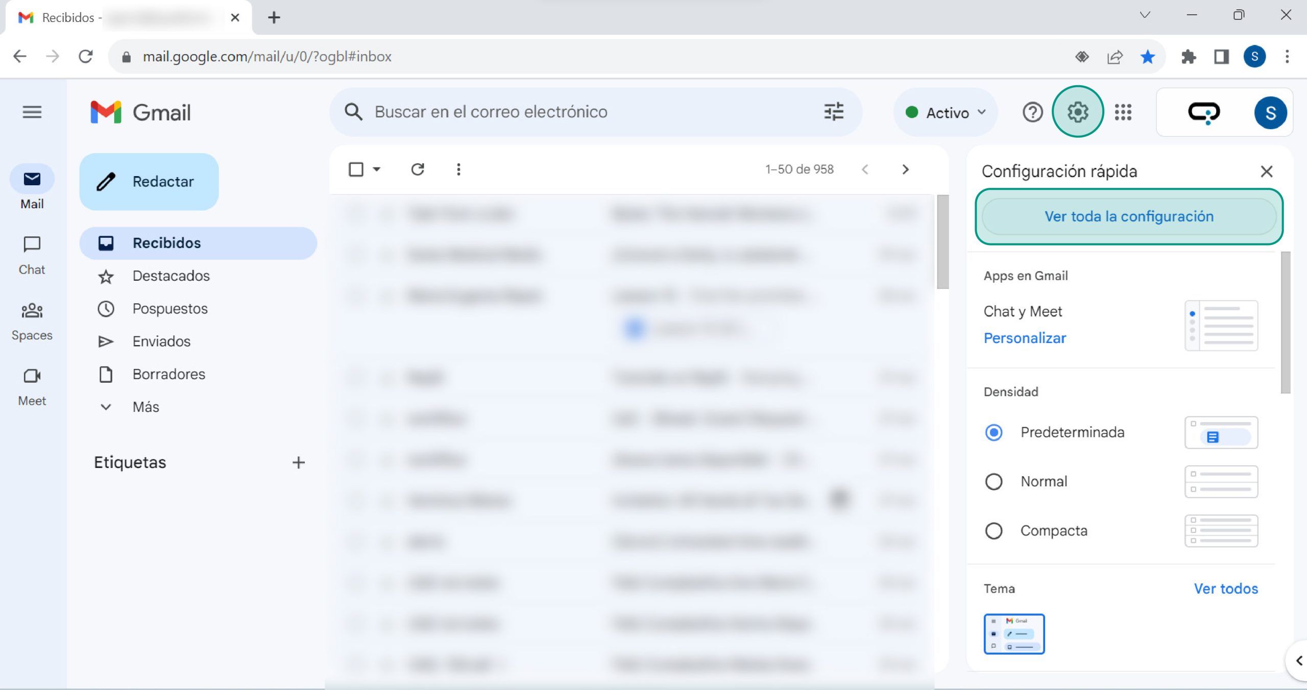Open the Activo status dropdown
Screen dimensions: 1307x690
pos(946,112)
